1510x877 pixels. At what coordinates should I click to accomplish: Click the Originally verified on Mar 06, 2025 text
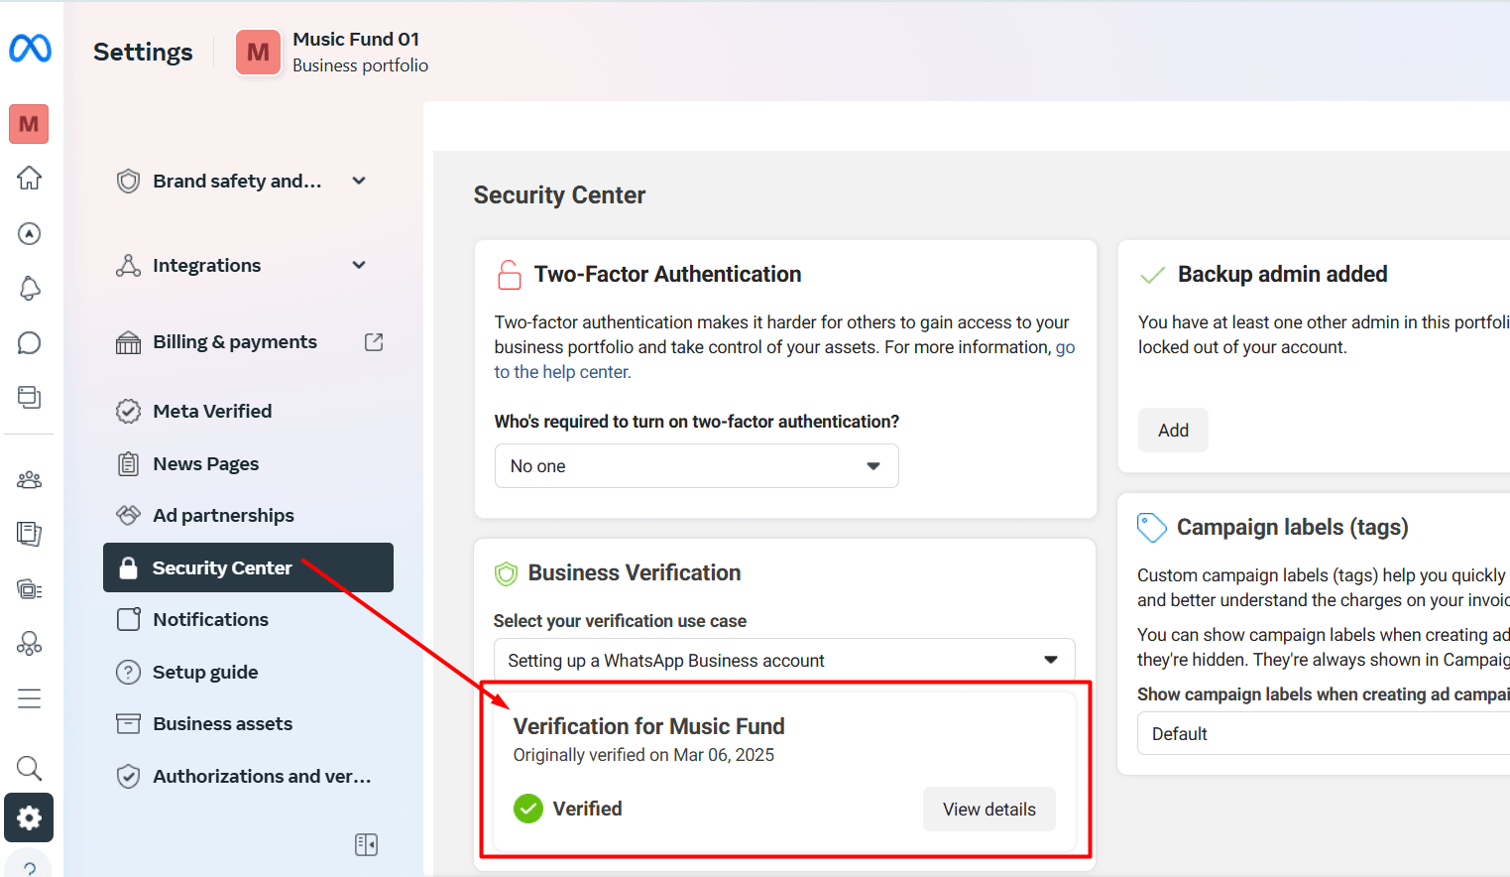tap(643, 755)
